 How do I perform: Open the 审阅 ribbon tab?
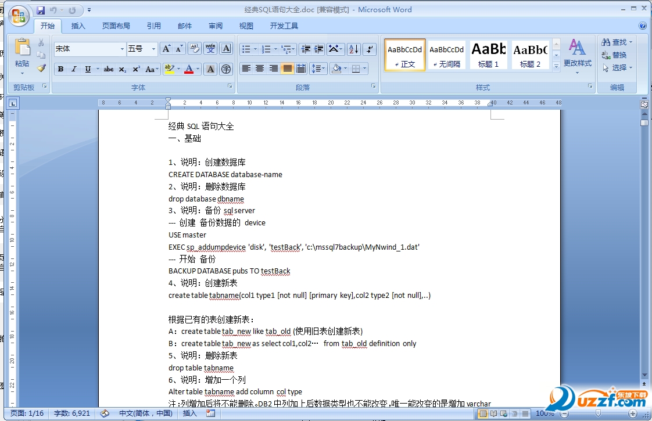coord(216,26)
